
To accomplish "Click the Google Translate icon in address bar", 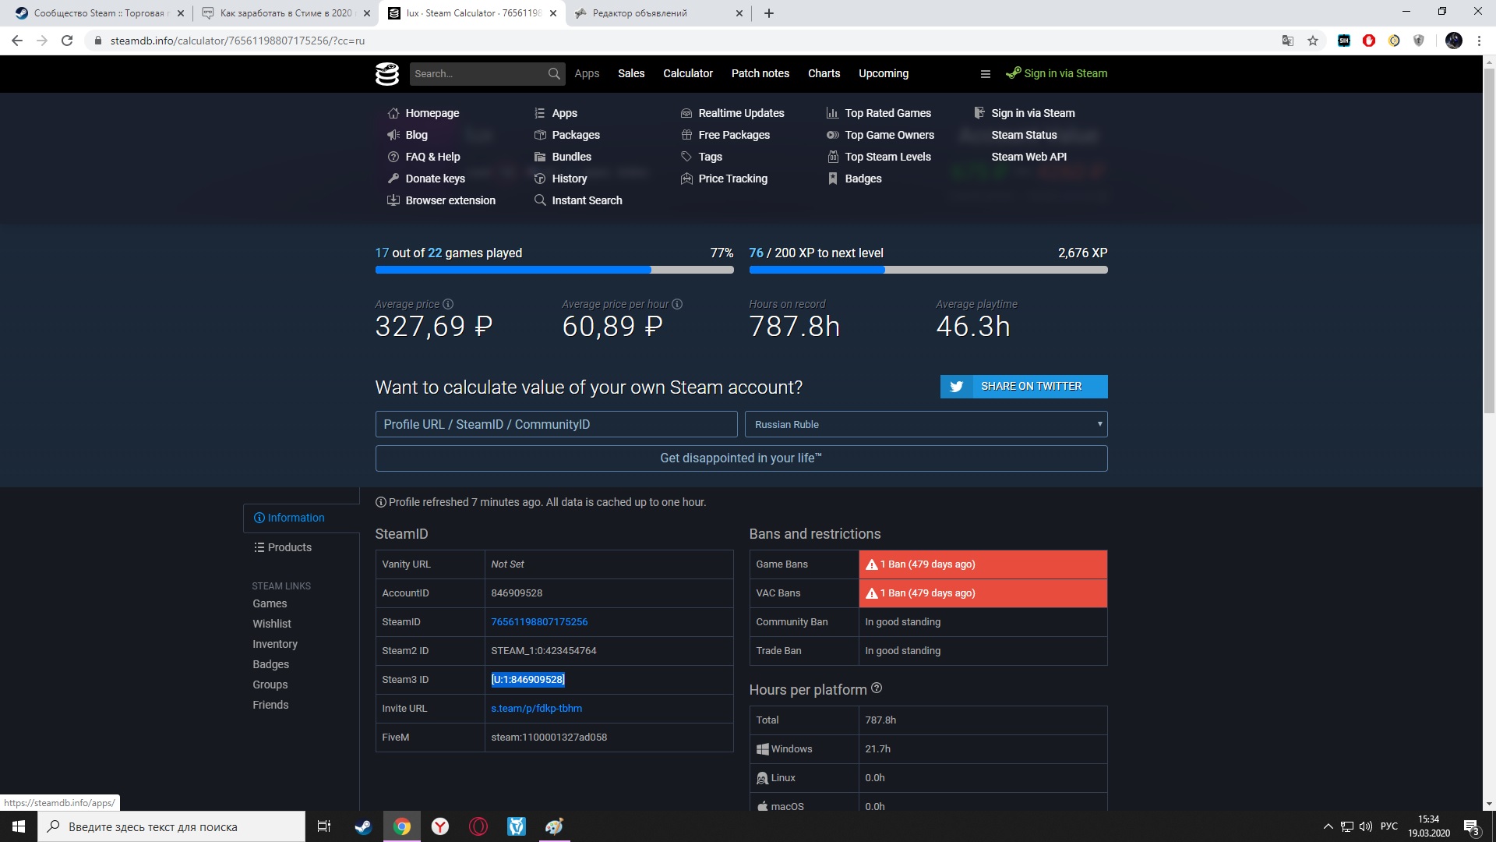I will tap(1288, 41).
